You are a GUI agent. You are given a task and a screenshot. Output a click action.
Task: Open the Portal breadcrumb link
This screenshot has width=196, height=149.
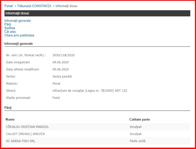coord(8,6)
